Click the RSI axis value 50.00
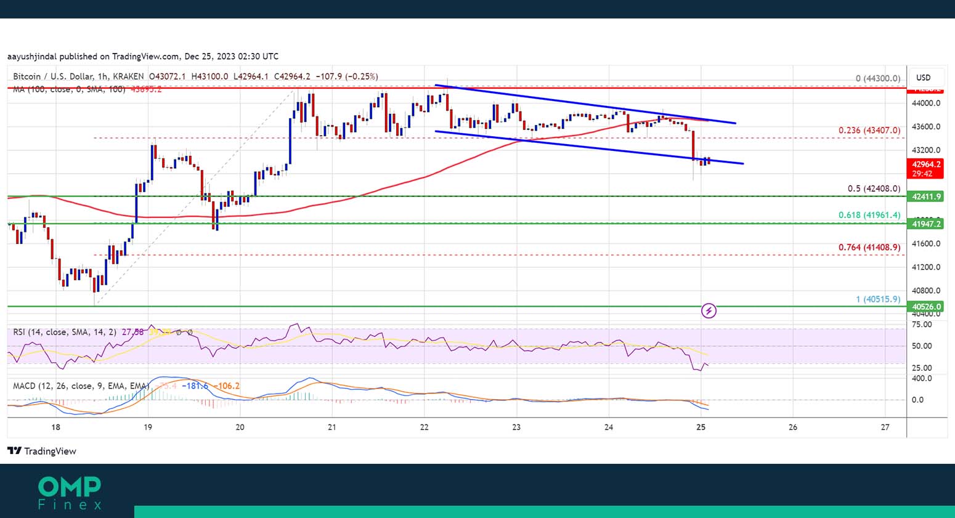The height and width of the screenshot is (518, 955). pos(922,346)
